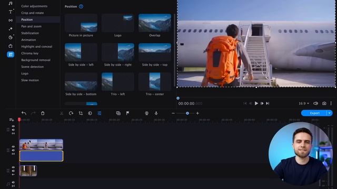The image size is (337, 189).
Task: Open the audio library tab in the sidebar
Action: 11,3
